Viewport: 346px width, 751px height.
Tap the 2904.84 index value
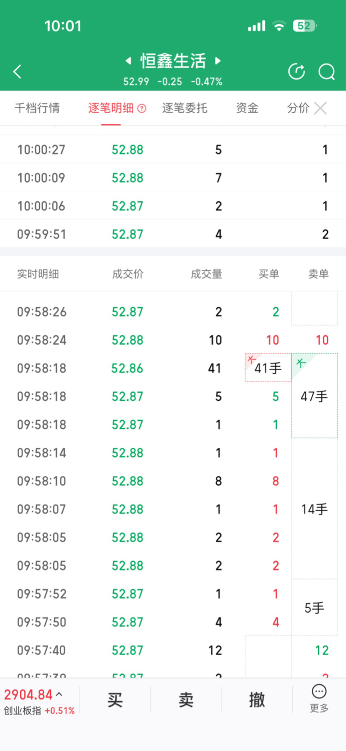point(28,695)
